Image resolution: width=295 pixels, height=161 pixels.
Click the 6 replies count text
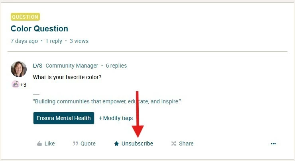(116, 66)
